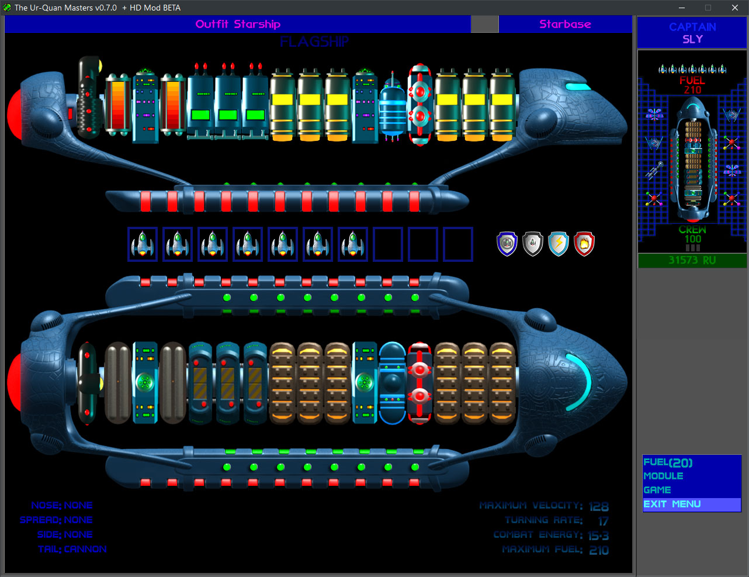This screenshot has height=577, width=749.
Task: Select the first green-screen module in top view
Action: click(x=200, y=102)
